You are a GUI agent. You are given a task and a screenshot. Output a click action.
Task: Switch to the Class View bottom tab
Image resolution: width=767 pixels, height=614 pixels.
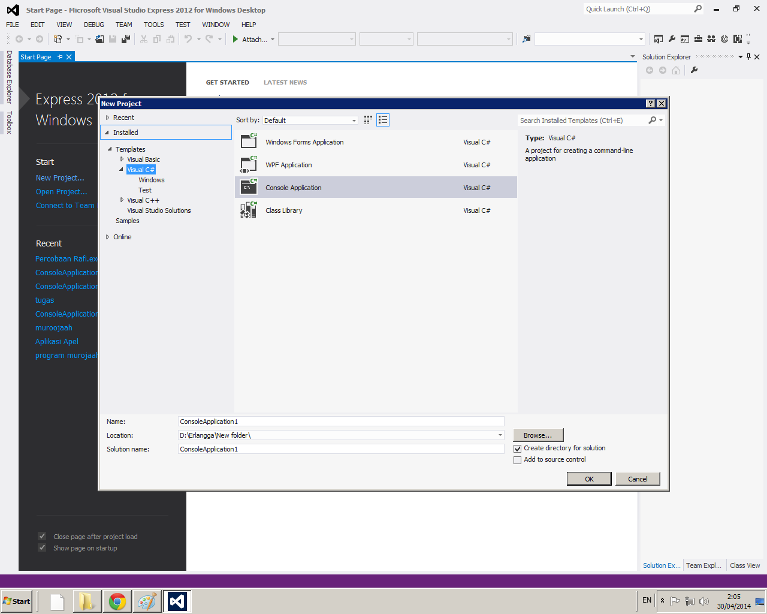coord(745,565)
